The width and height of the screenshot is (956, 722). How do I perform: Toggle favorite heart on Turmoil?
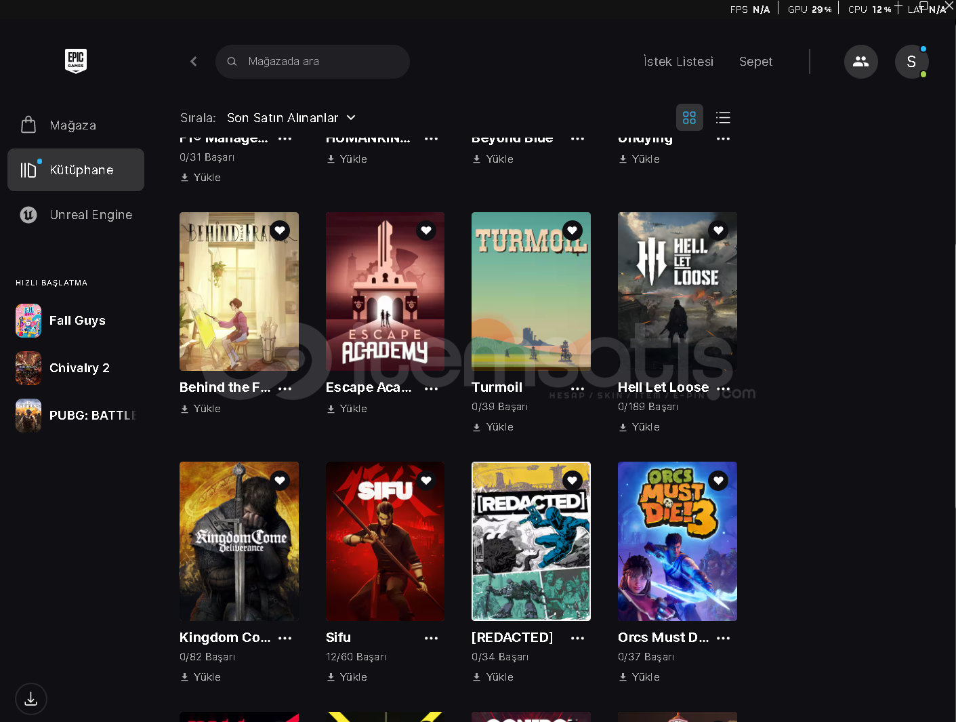(573, 231)
